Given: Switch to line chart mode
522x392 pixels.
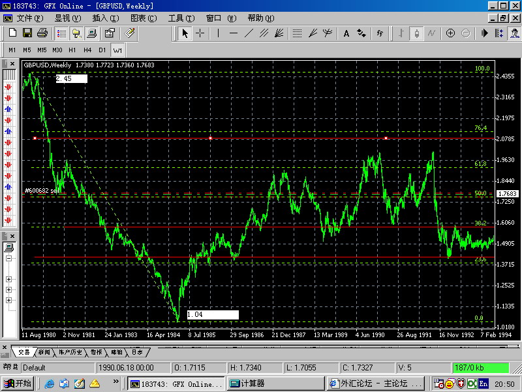Looking at the screenshot, I should (431, 33).
